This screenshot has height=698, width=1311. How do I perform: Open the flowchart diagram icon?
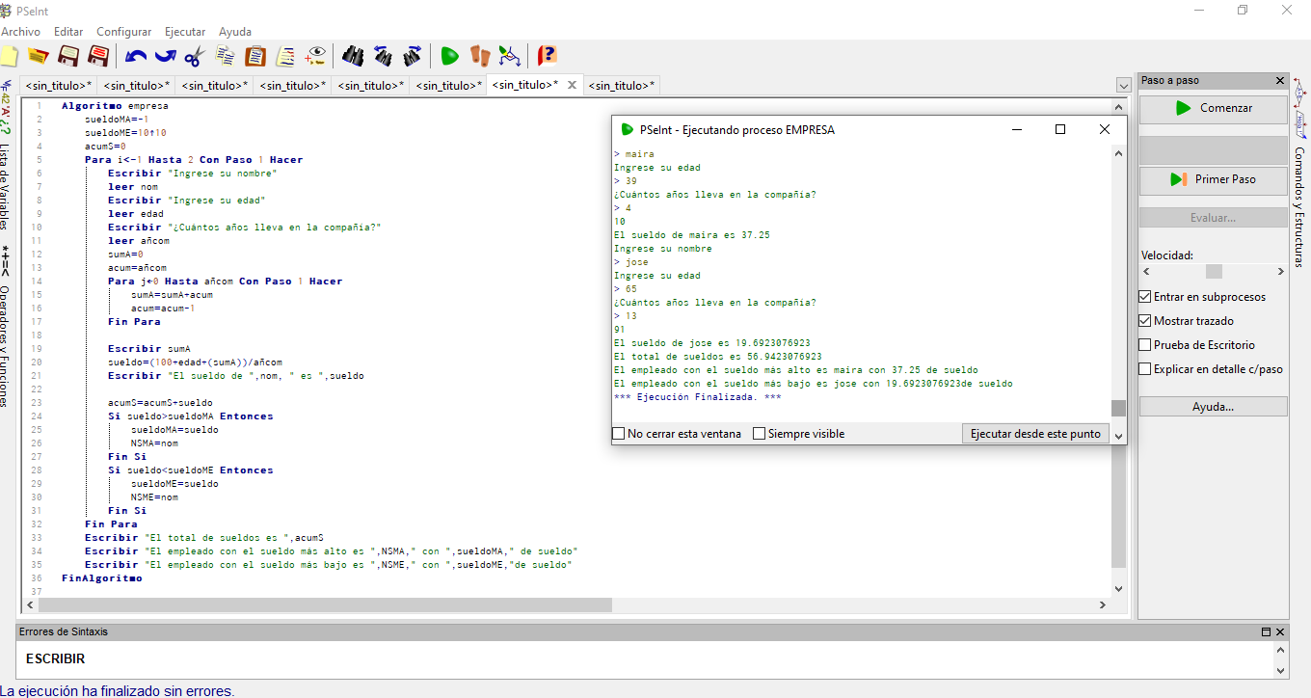pos(509,56)
